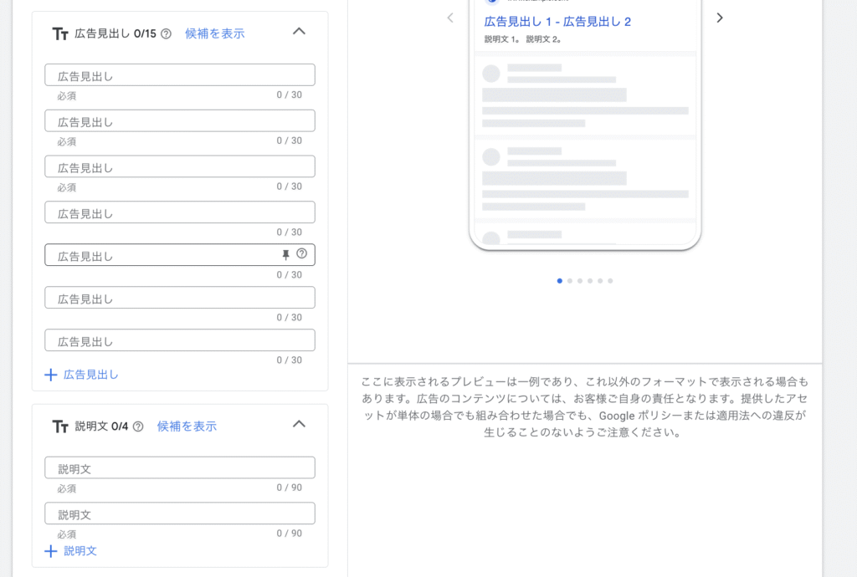The image size is (857, 577).
Task: Click the plus icon to add 広告見出し
Action: [x=51, y=375]
